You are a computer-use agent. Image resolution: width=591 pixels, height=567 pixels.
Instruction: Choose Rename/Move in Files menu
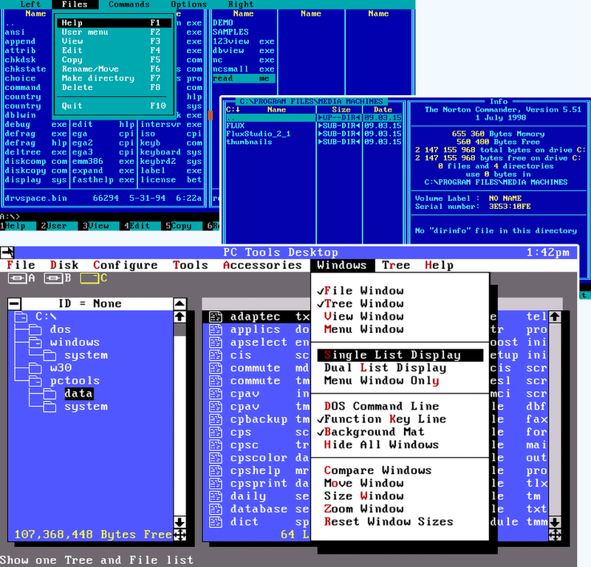89,69
